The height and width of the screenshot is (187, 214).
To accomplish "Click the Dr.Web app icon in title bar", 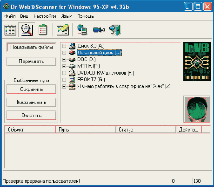I will [x=6, y=7].
